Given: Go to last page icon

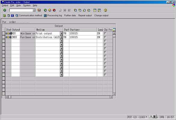Looking at the screenshot, I should coord(89,10).
